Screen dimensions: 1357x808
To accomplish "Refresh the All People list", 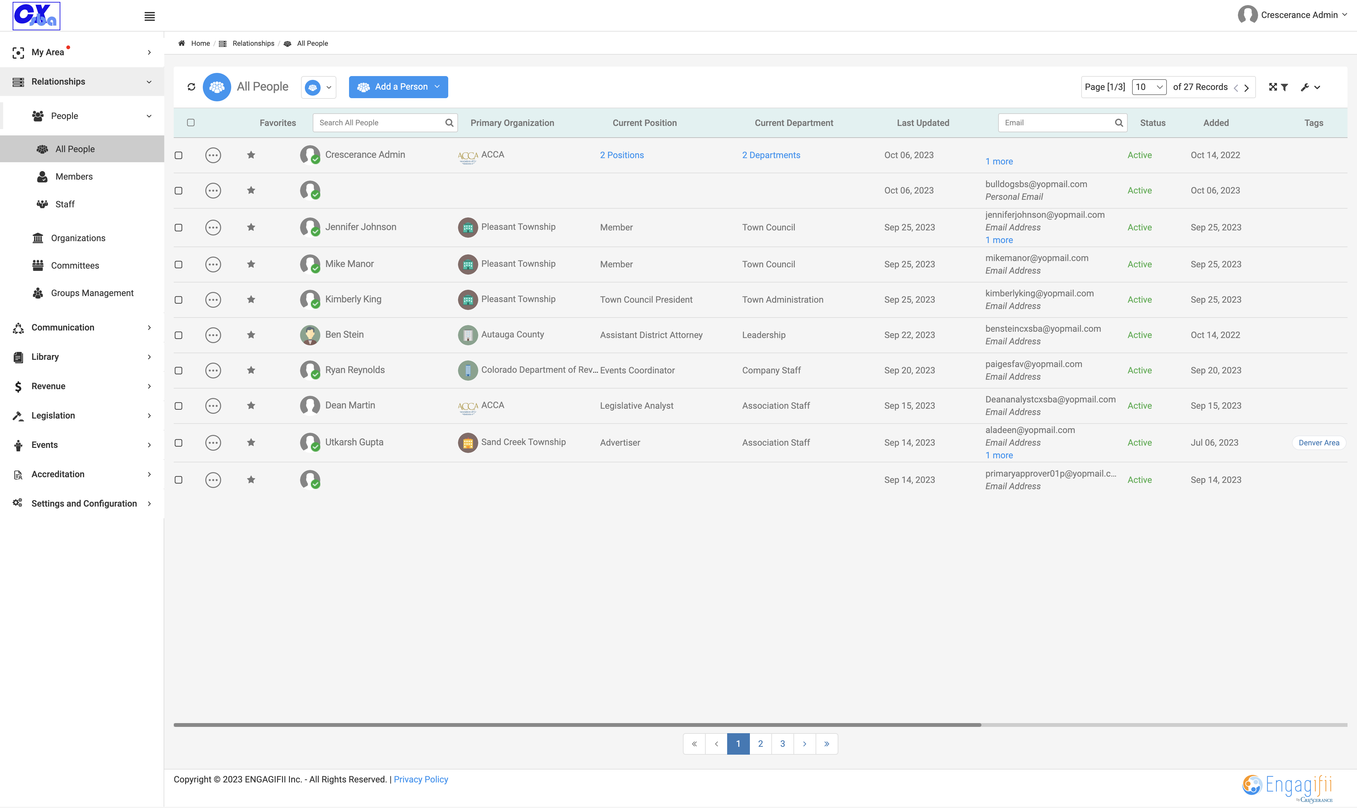I will click(x=191, y=86).
